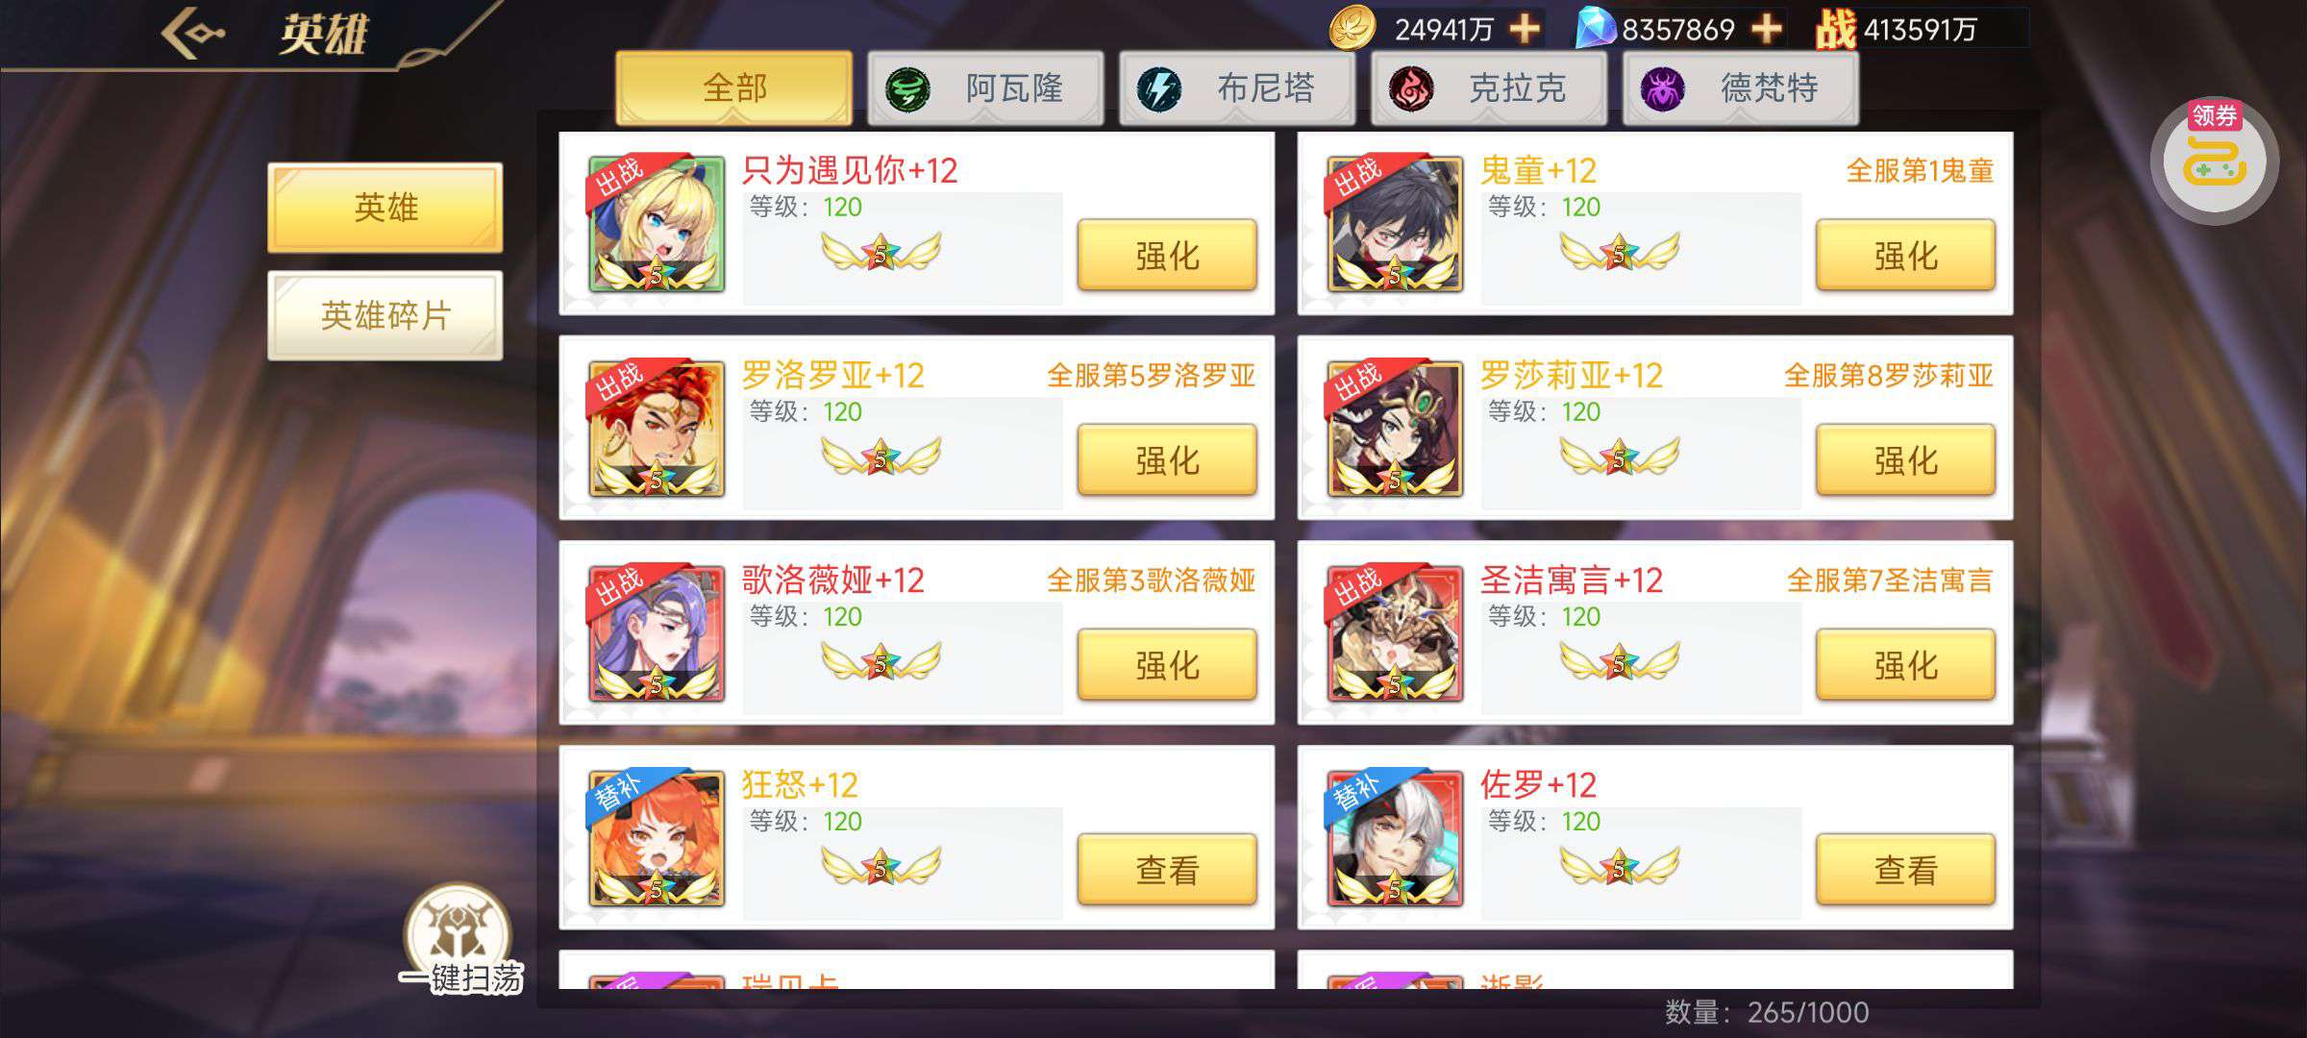Click 强化 for 圣洁寓言

pos(1905,665)
